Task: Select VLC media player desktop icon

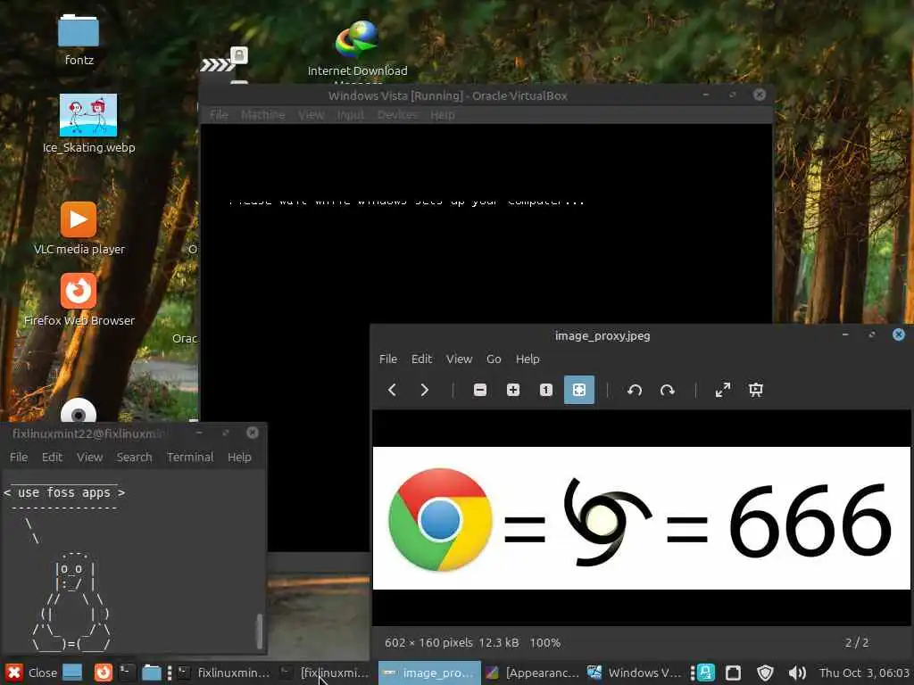Action: (x=79, y=228)
